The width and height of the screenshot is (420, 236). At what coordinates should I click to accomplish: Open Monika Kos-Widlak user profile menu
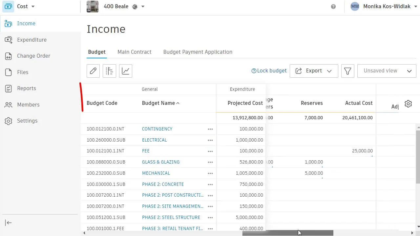(x=383, y=6)
